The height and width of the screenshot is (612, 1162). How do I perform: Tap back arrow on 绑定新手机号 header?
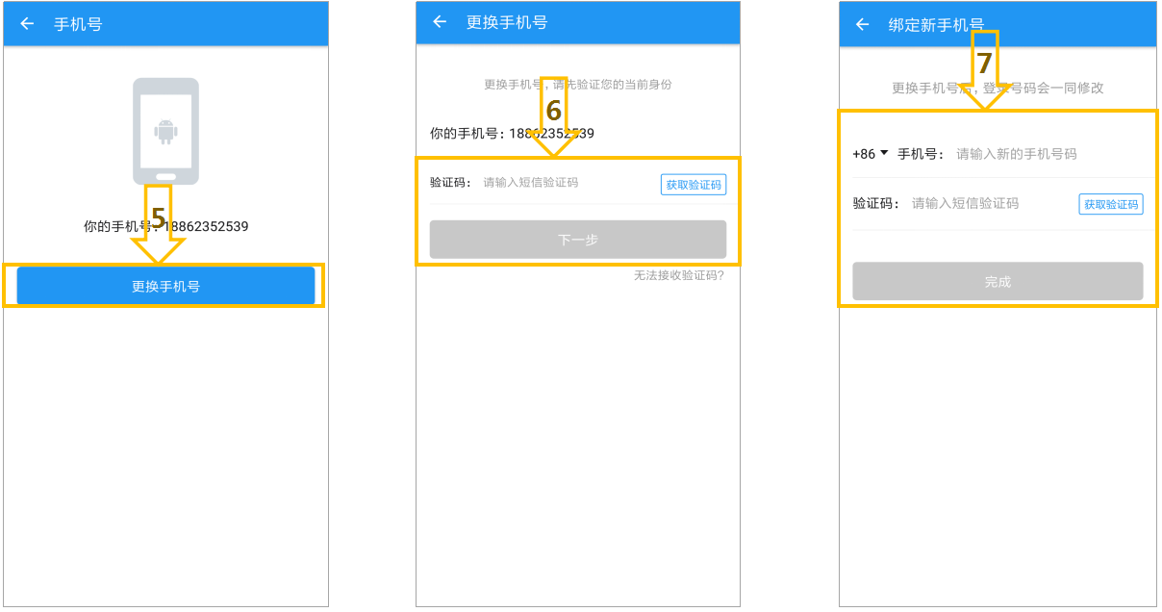pyautogui.click(x=862, y=24)
